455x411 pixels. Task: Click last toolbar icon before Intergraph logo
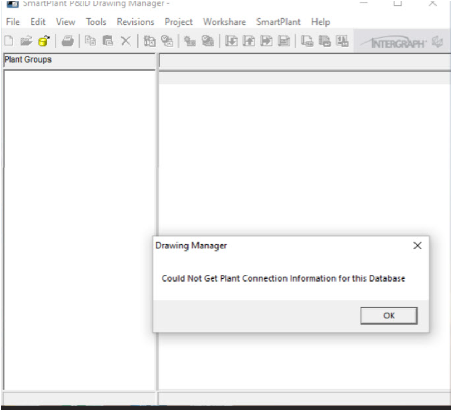click(342, 41)
